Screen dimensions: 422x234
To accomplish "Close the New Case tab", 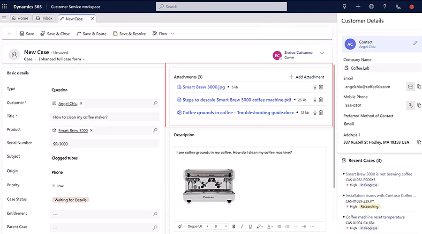I will [92, 19].
